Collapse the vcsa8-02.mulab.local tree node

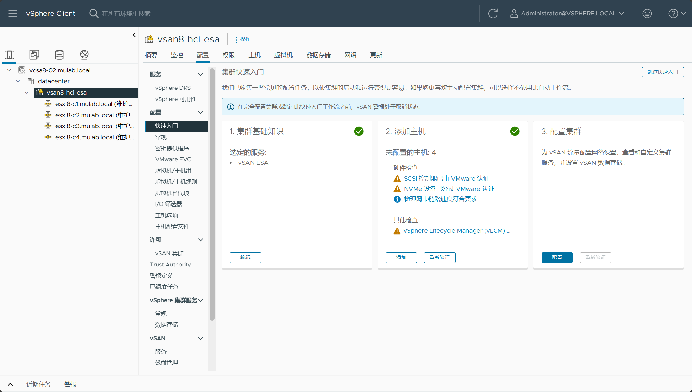[x=9, y=70]
